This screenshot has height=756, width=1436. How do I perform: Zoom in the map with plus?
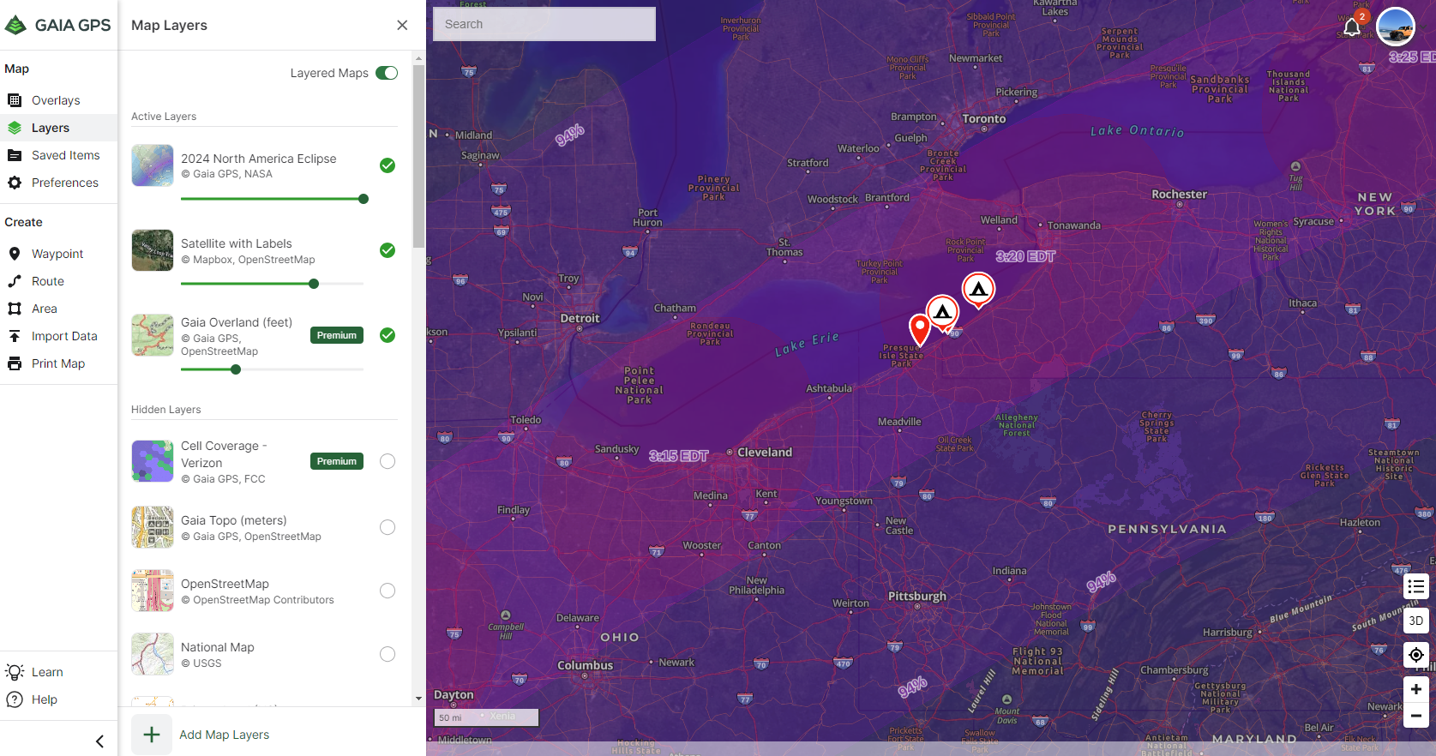point(1416,689)
